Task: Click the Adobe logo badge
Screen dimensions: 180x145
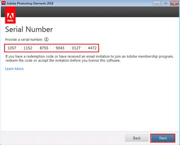Action: click(10, 15)
